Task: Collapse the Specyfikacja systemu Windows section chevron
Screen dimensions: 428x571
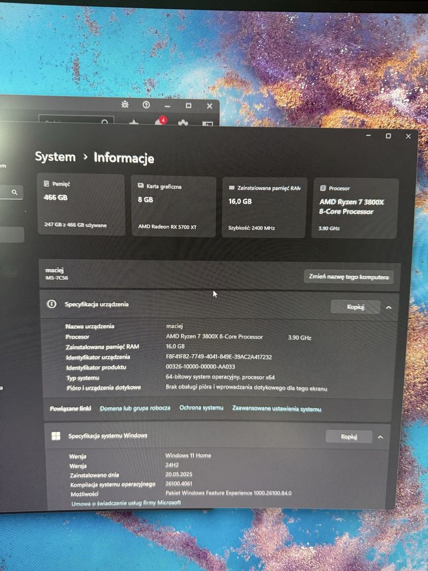Action: (380, 437)
